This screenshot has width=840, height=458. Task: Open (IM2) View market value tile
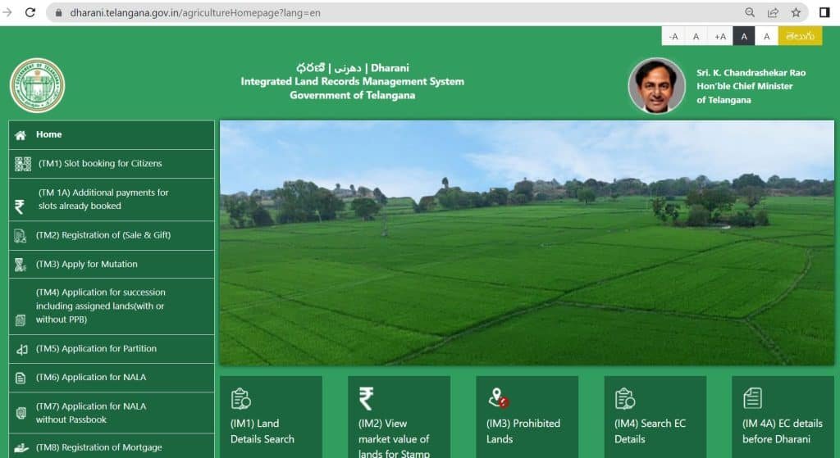pyautogui.click(x=399, y=417)
